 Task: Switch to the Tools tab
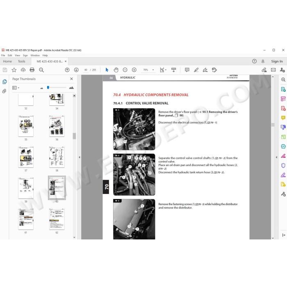click(x=21, y=61)
